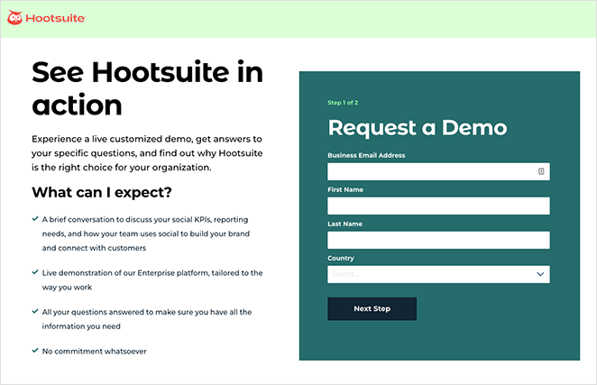597x385 pixels.
Task: Click the 'First Name' field label
Action: click(x=345, y=189)
